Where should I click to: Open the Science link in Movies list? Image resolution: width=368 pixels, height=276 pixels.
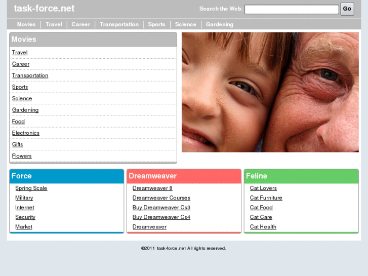[22, 98]
